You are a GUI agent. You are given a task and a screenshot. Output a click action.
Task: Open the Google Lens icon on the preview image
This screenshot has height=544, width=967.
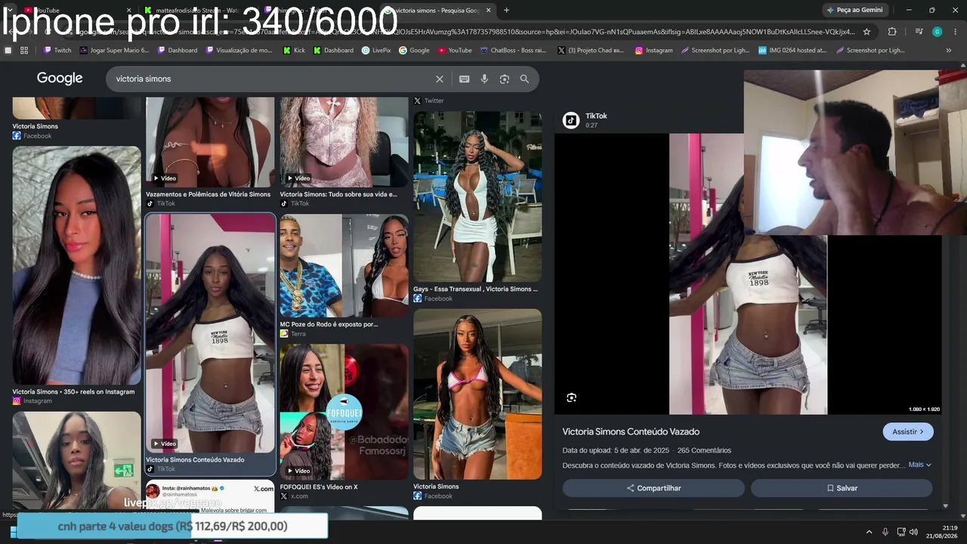pos(571,397)
